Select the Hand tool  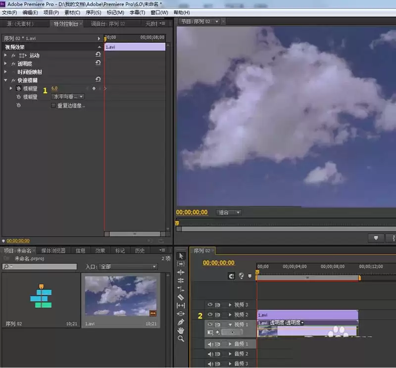pyautogui.click(x=181, y=330)
